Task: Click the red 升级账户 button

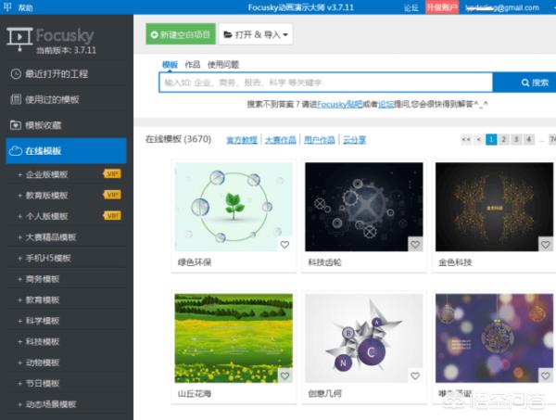Action: tap(442, 7)
